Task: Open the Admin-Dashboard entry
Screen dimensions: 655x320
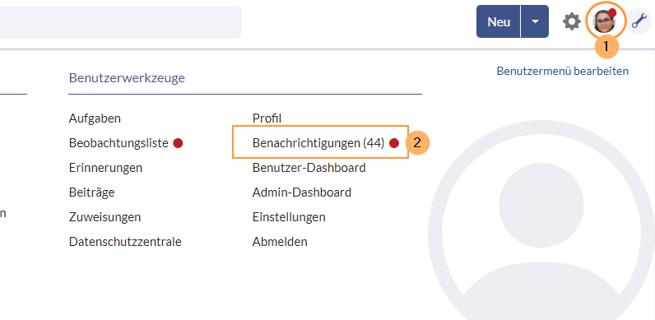Action: pos(302,192)
